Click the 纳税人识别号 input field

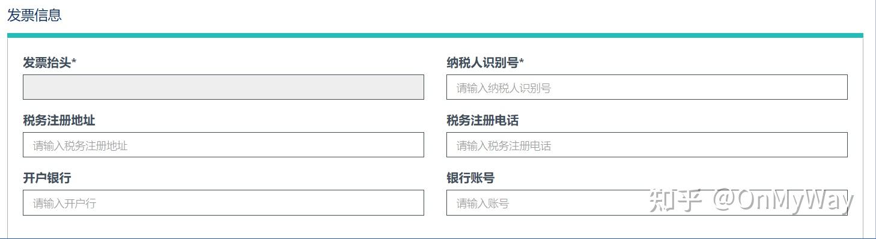646,87
